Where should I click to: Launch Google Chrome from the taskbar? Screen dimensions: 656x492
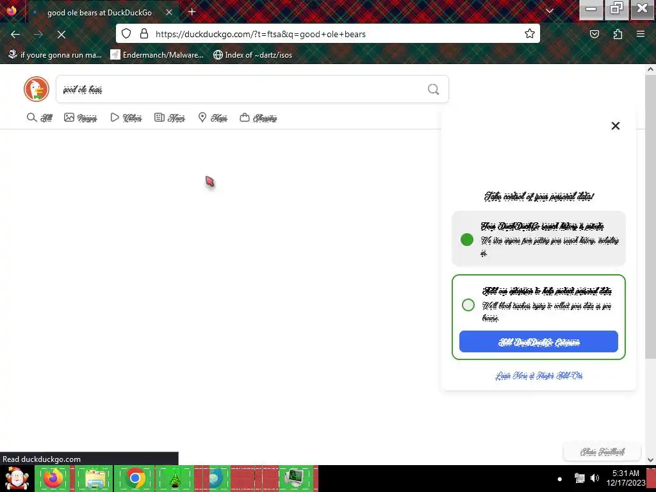[x=135, y=478]
